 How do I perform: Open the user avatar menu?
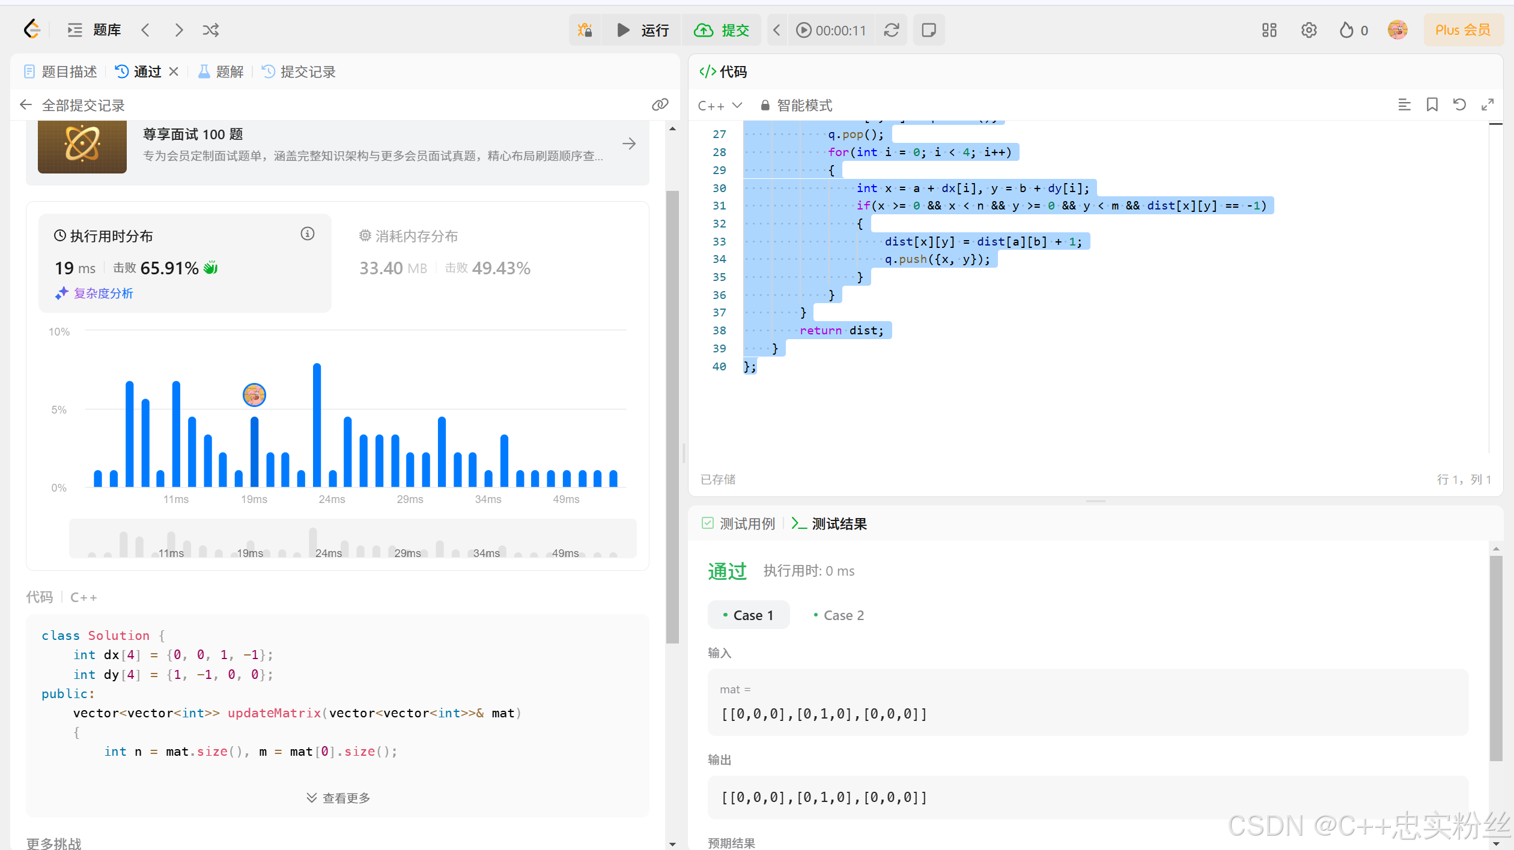click(1397, 30)
